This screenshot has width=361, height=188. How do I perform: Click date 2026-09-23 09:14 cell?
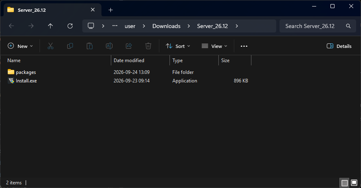(132, 81)
